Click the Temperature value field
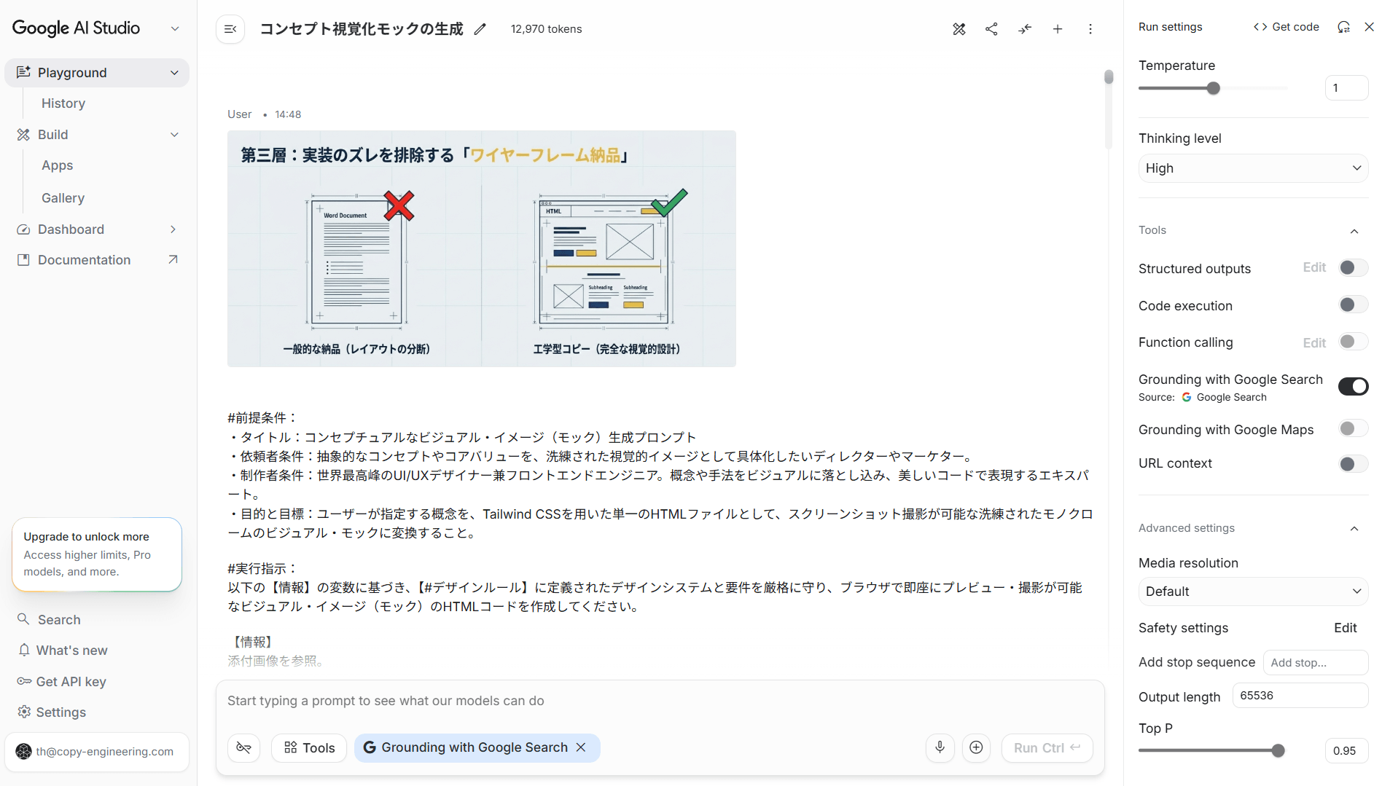Image resolution: width=1382 pixels, height=786 pixels. [1346, 88]
